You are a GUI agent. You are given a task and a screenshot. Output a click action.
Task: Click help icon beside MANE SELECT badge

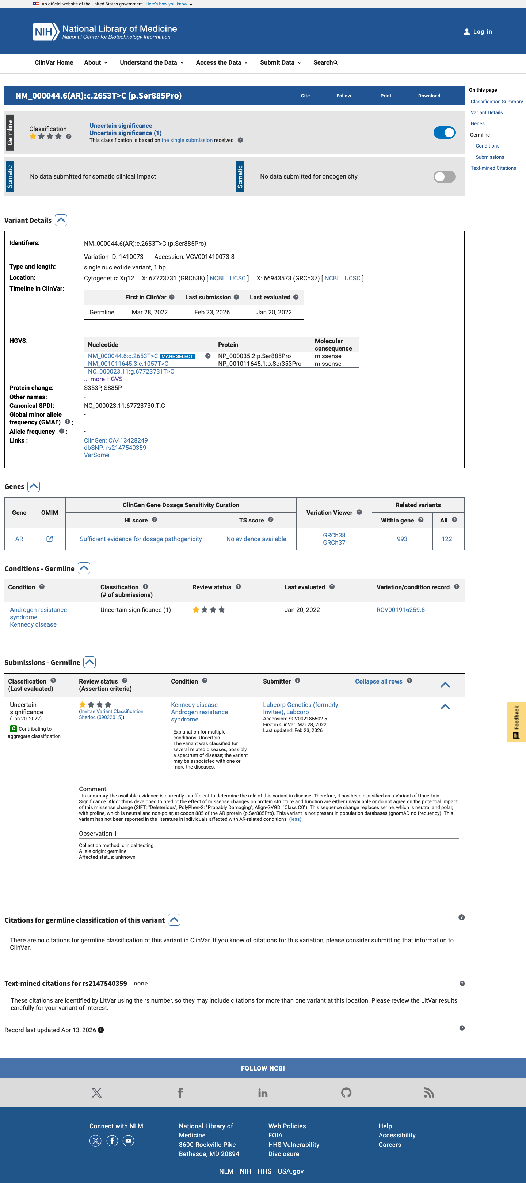click(207, 356)
